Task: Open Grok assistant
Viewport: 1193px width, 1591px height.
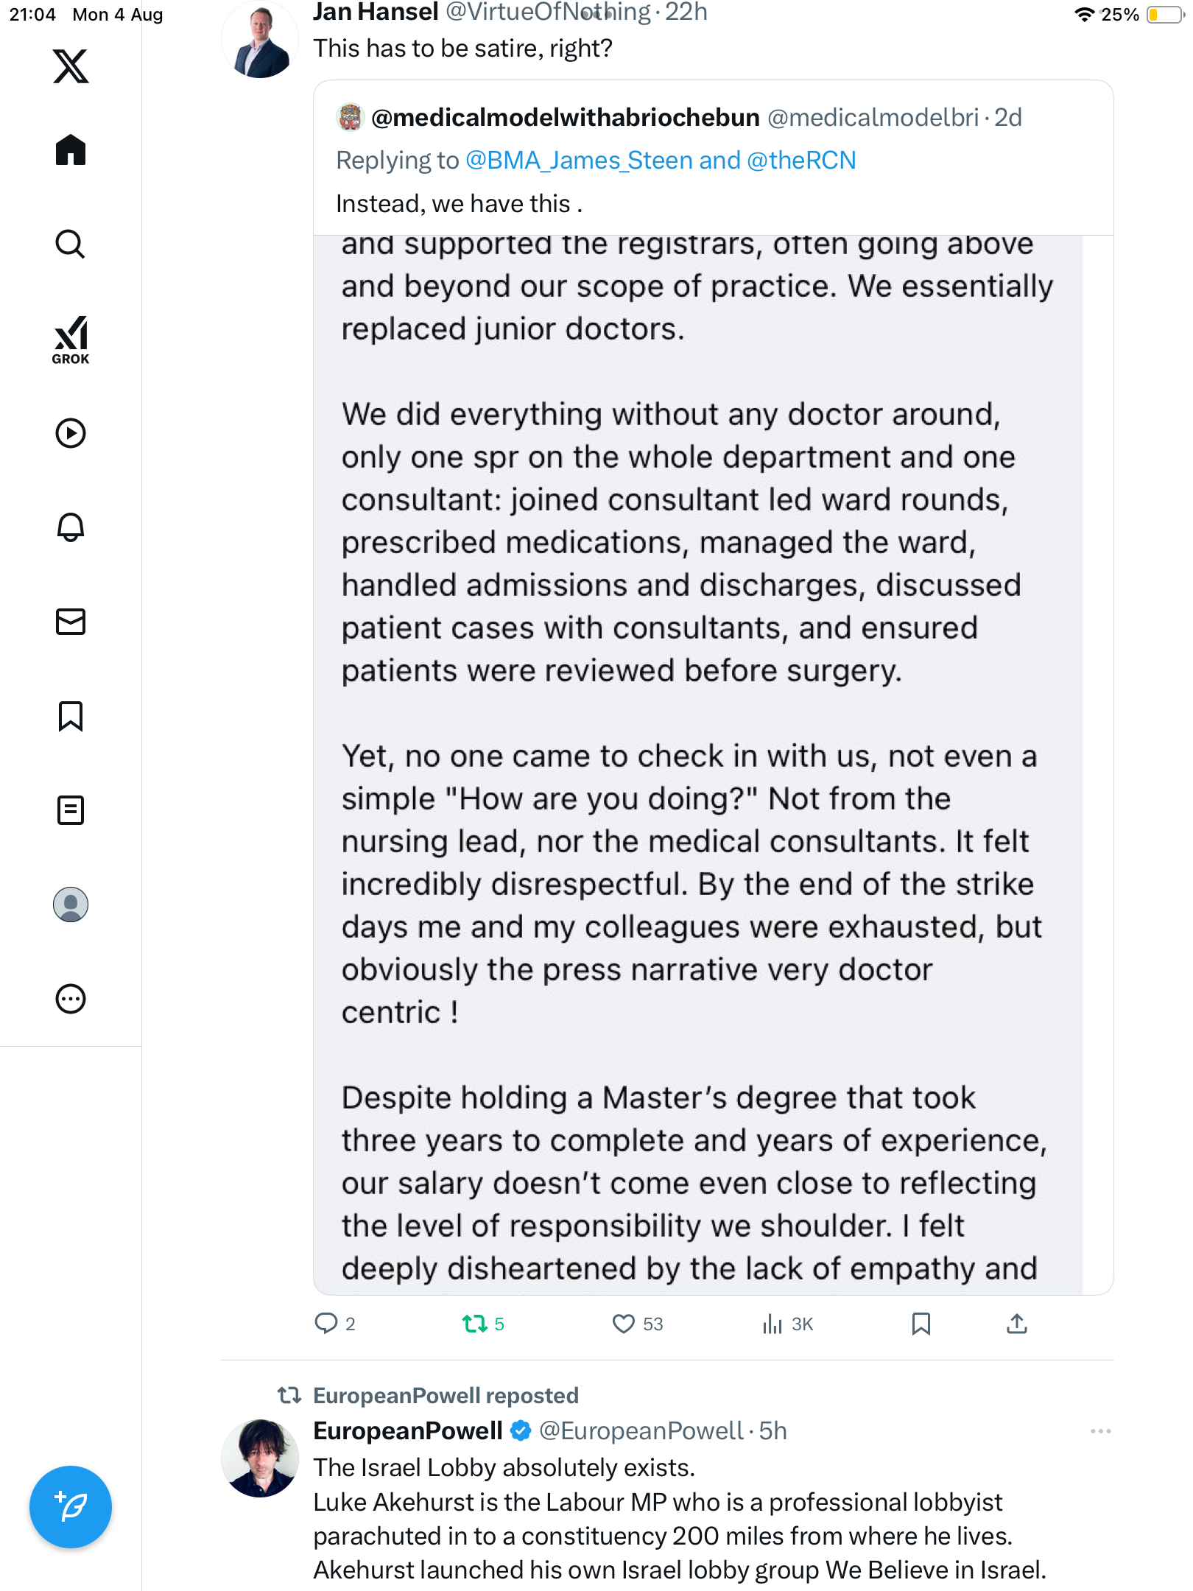Action: [71, 340]
